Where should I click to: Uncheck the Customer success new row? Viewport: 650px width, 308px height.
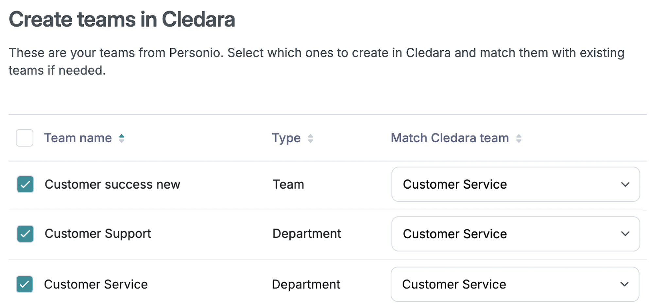coord(25,184)
